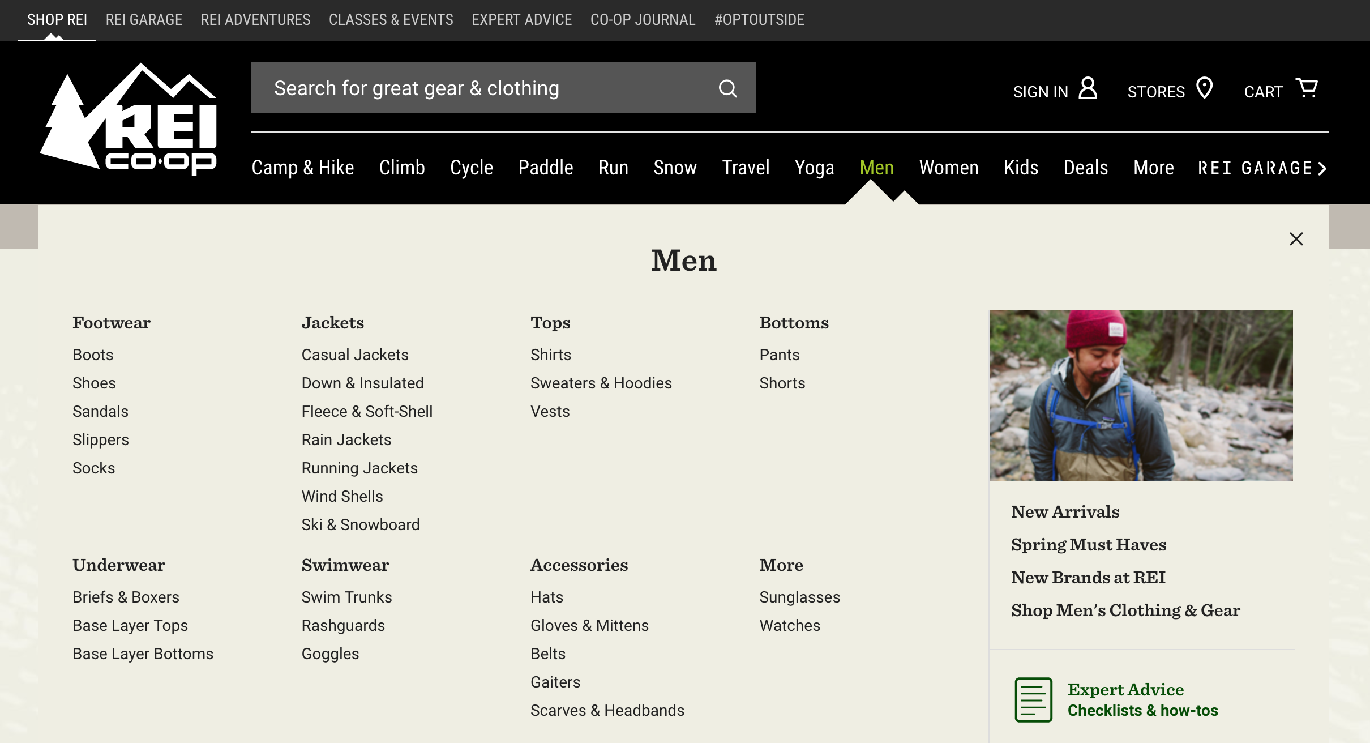Select Ski & Snowboard jackets

coord(361,525)
